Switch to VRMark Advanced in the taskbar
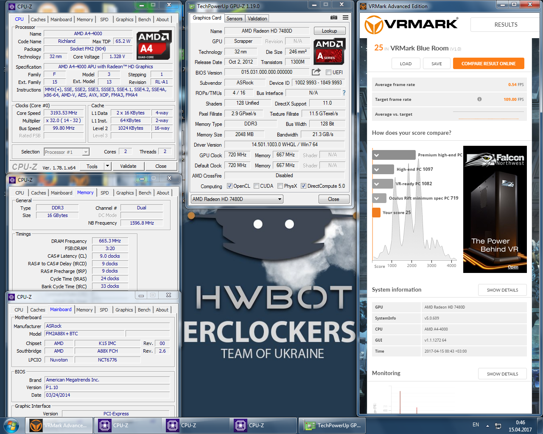Viewport: 543px width, 434px height. tap(59, 426)
